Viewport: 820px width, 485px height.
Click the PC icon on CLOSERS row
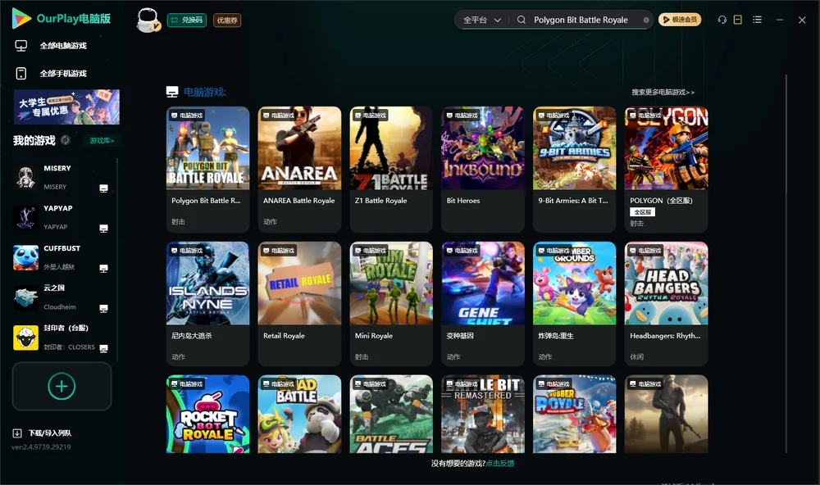[103, 349]
